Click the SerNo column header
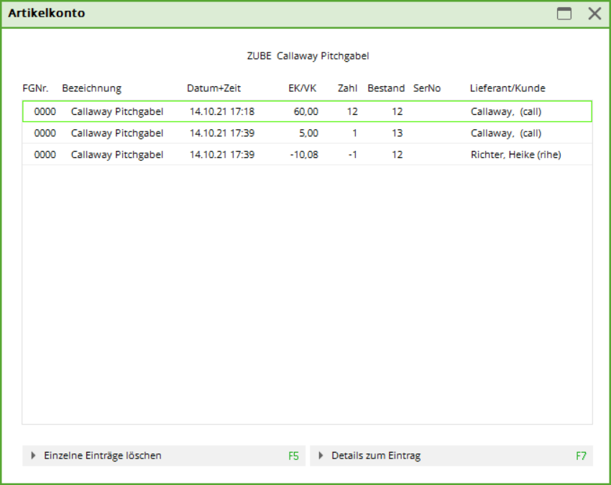The height and width of the screenshot is (485, 611). click(x=427, y=88)
